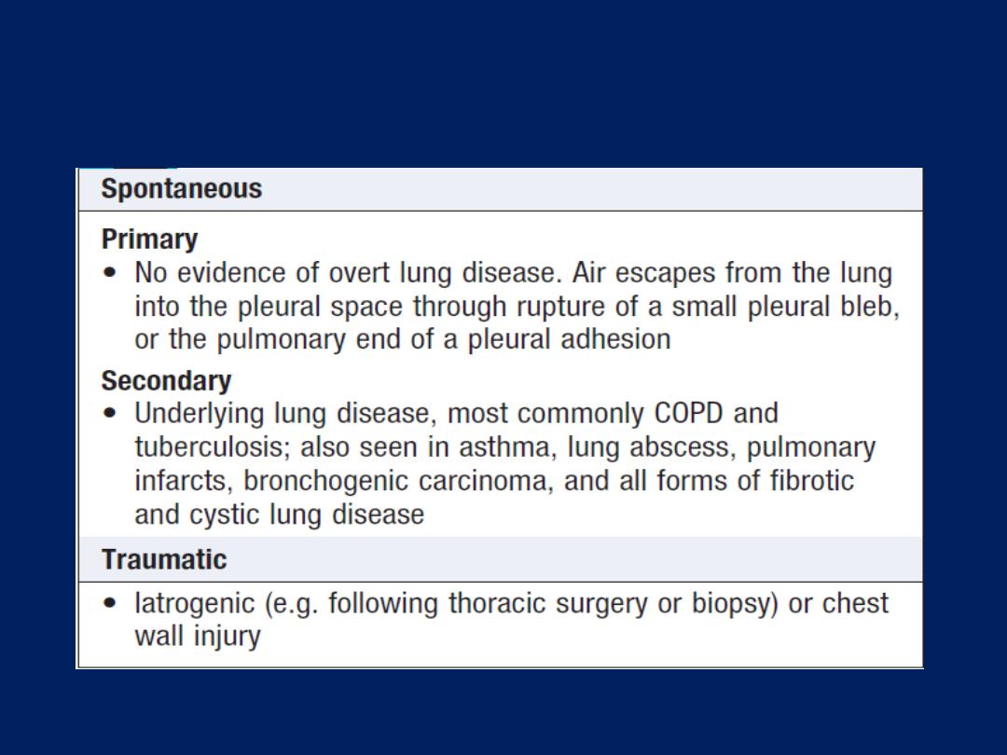1007x755 pixels.
Task: Click the Spontaneous header row
Action: pyautogui.click(x=501, y=189)
